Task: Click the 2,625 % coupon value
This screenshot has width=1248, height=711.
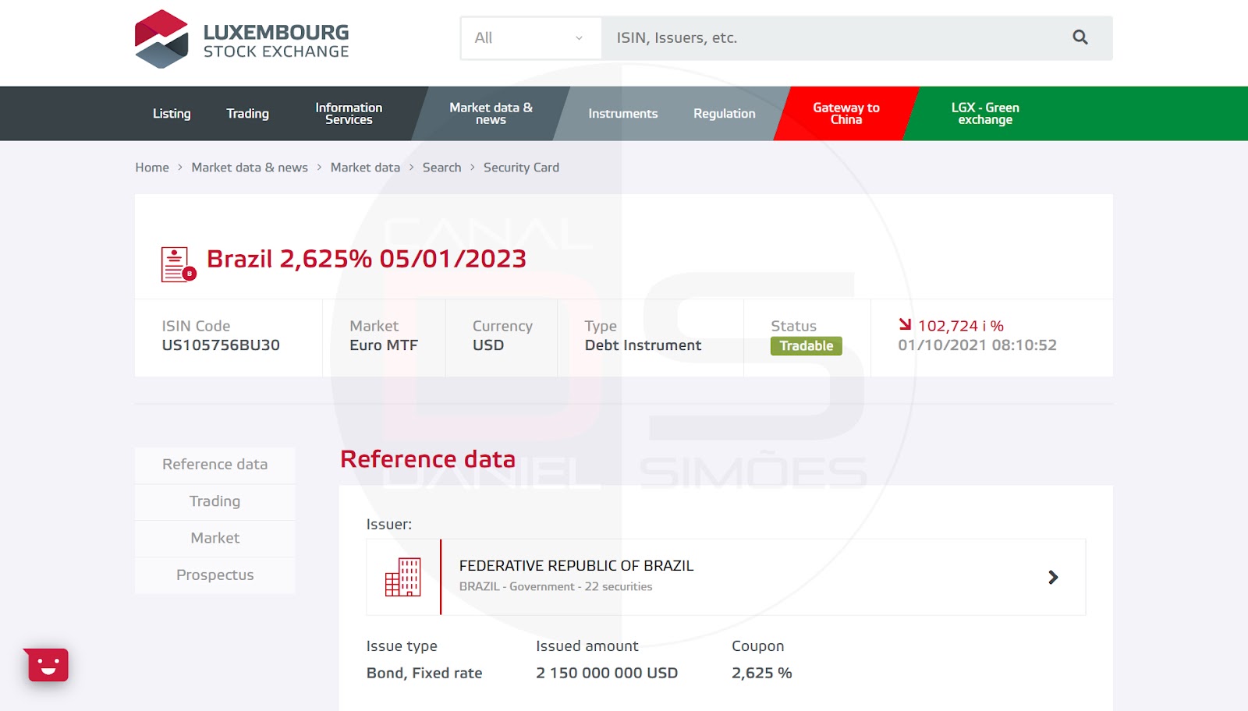Action: (x=762, y=673)
